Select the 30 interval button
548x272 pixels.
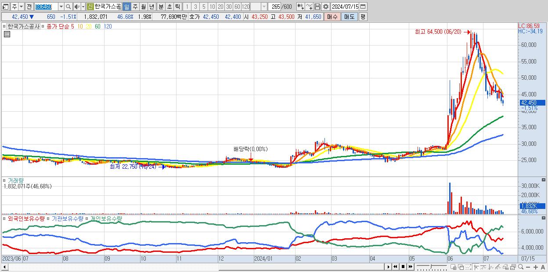[229, 7]
